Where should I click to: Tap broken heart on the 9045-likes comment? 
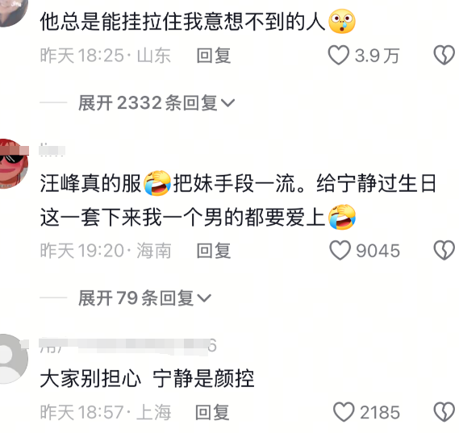click(x=444, y=251)
